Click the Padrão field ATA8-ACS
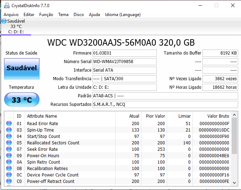 165,96
